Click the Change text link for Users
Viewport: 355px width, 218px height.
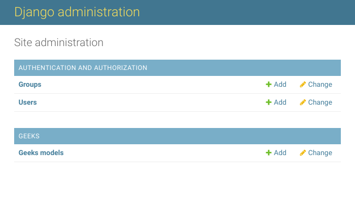pyautogui.click(x=320, y=102)
